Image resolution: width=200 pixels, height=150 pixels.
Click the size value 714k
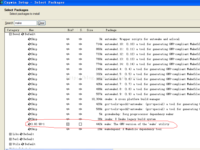99,44
